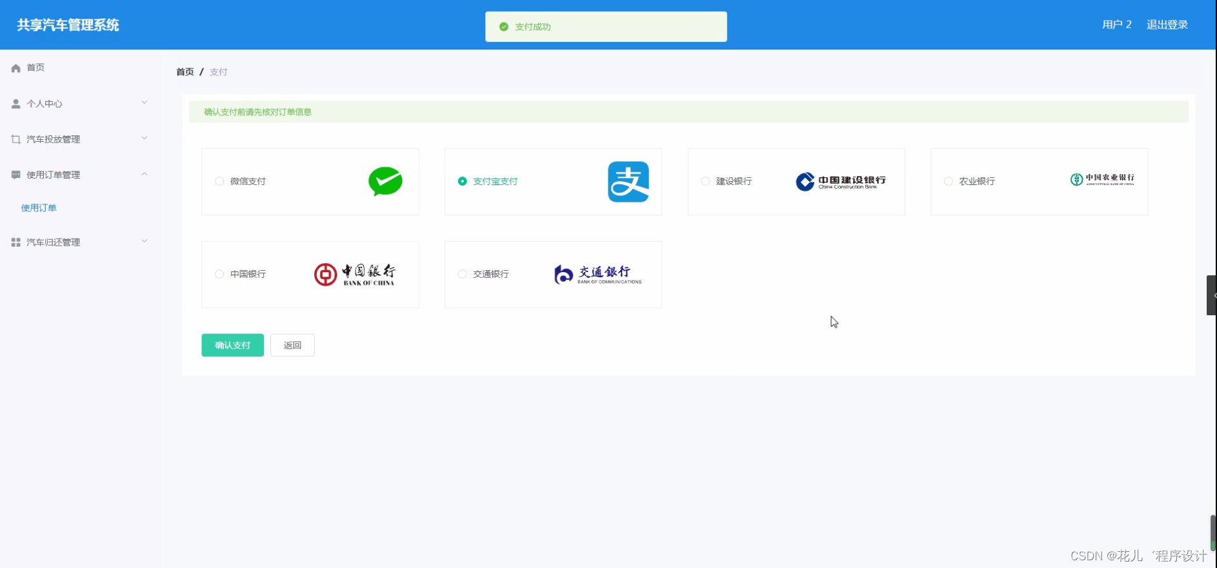
Task: Click the 确认支付前请先核对订单信息 notice text
Action: [258, 112]
